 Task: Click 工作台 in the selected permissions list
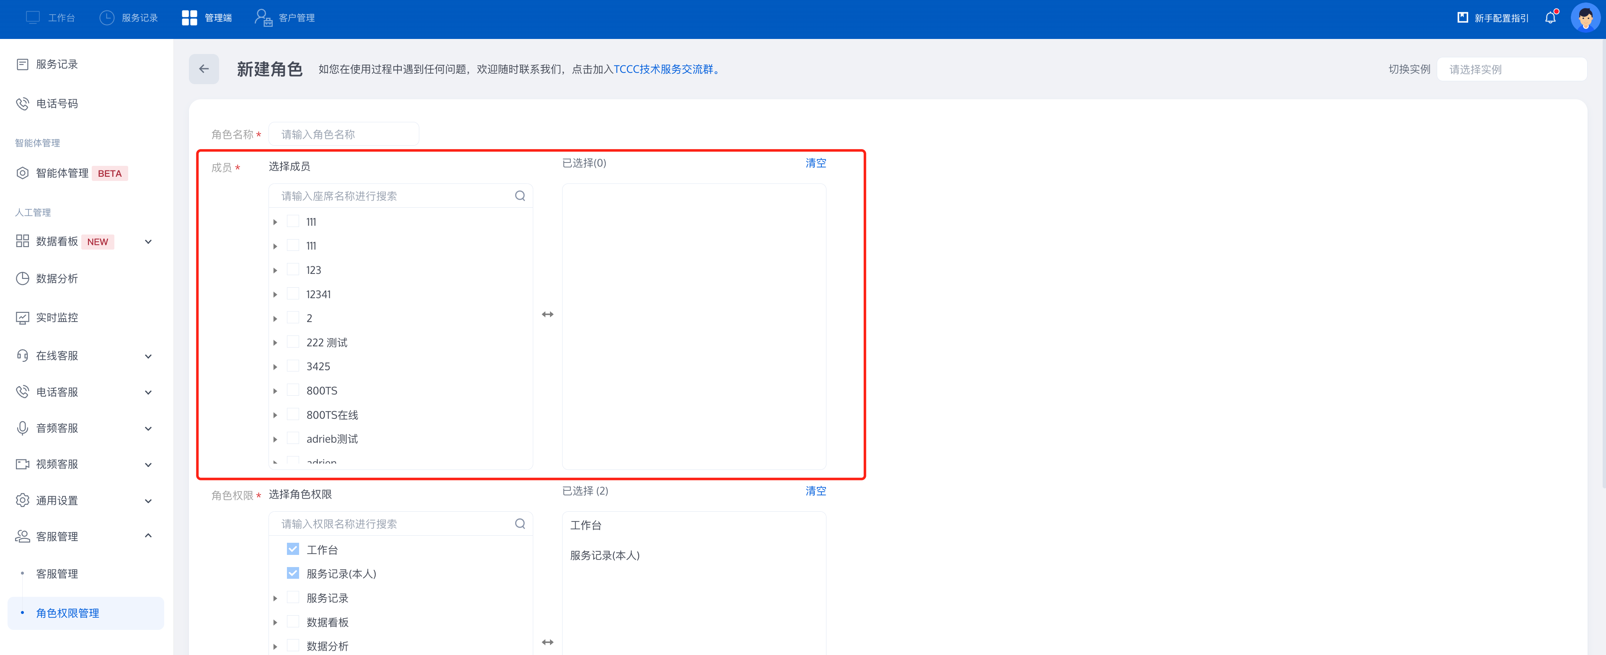(586, 525)
